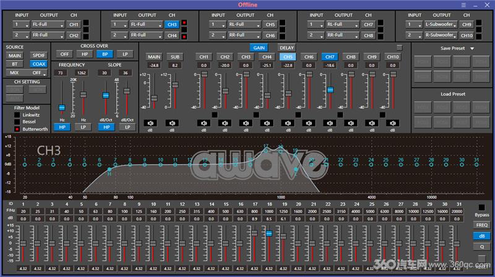495x277 pixels.
Task: Open the RL-Full output dropdown for CH5
Action: click(x=244, y=25)
